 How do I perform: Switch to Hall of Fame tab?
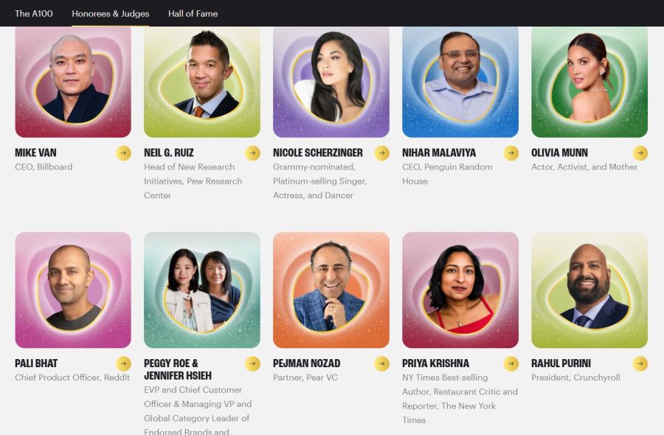(193, 13)
